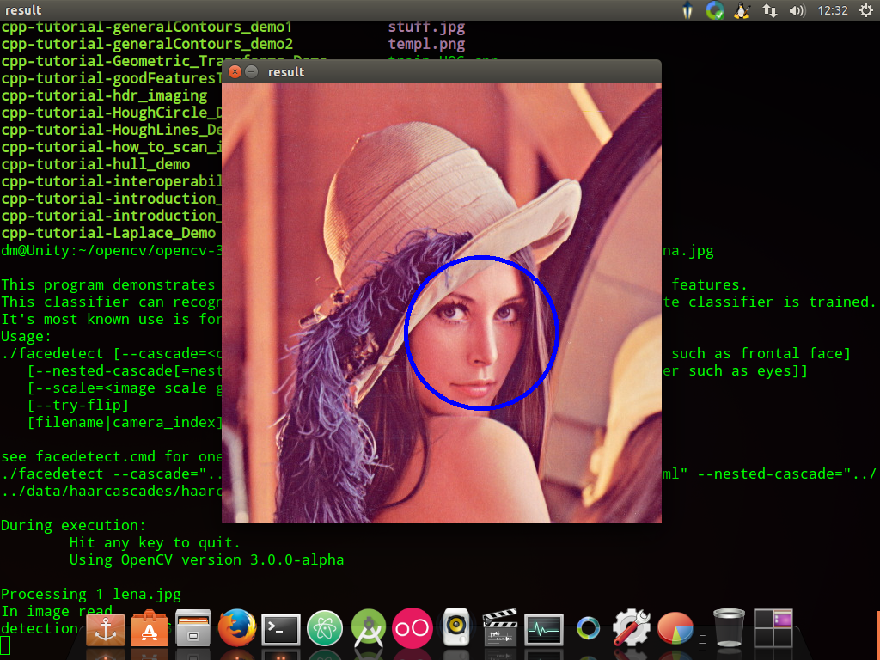Click the 'Hit any key to quit.' line
This screenshot has height=660, width=880.
pyautogui.click(x=155, y=543)
